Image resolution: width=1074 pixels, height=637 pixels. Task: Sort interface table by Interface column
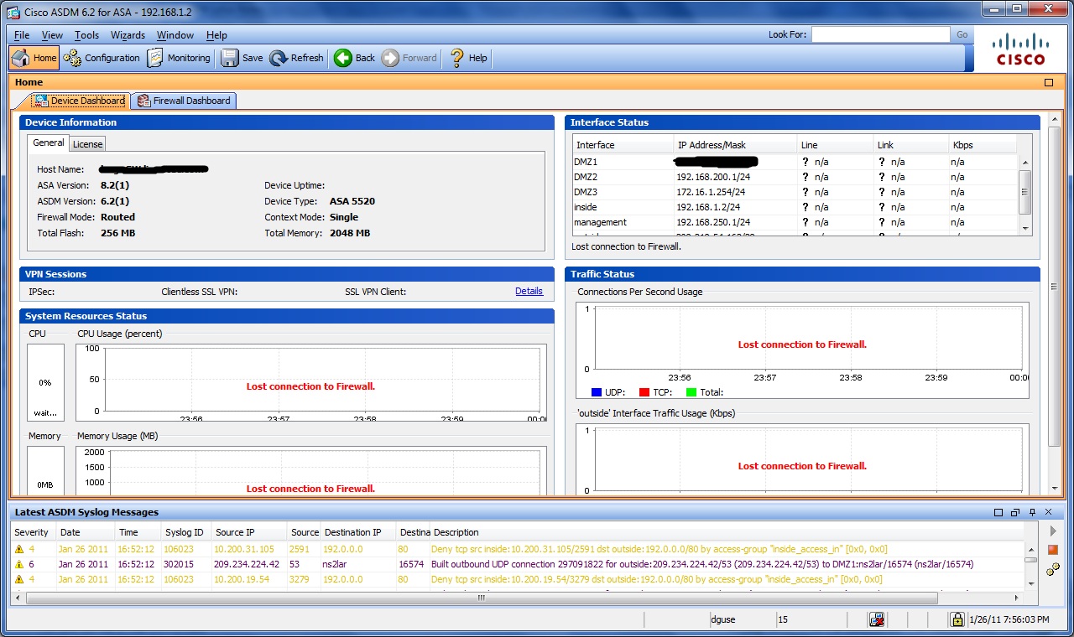pyautogui.click(x=622, y=145)
